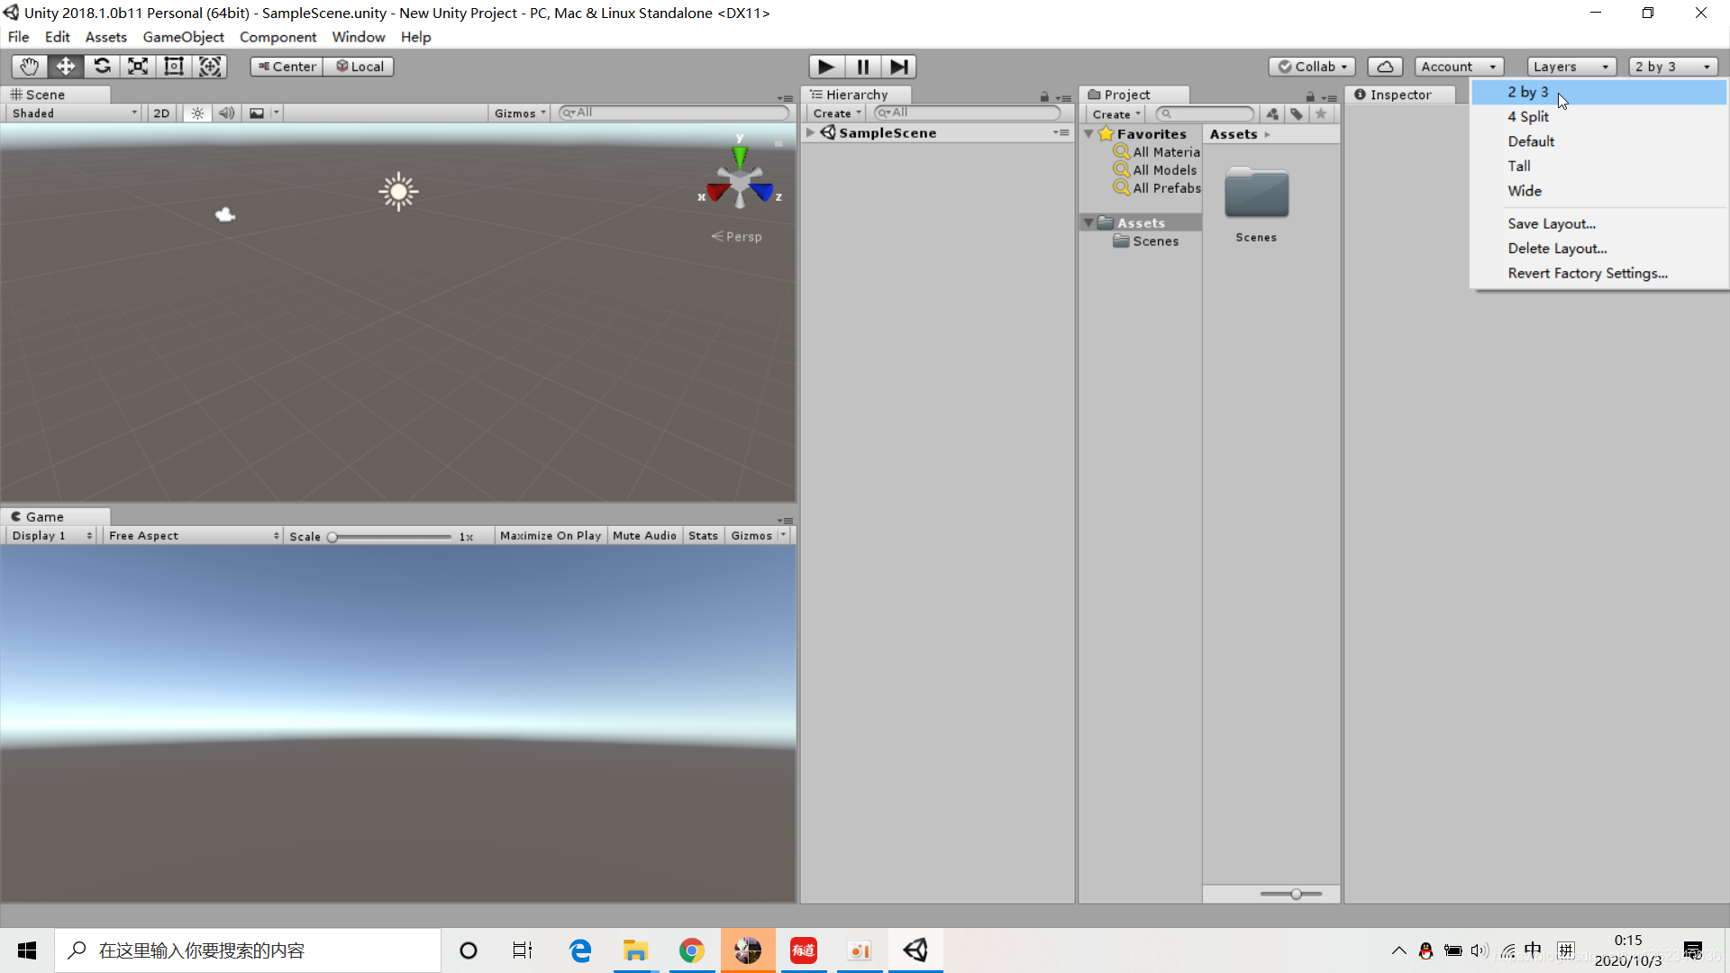
Task: Choose the 4 Split layout option
Action: (1528, 117)
